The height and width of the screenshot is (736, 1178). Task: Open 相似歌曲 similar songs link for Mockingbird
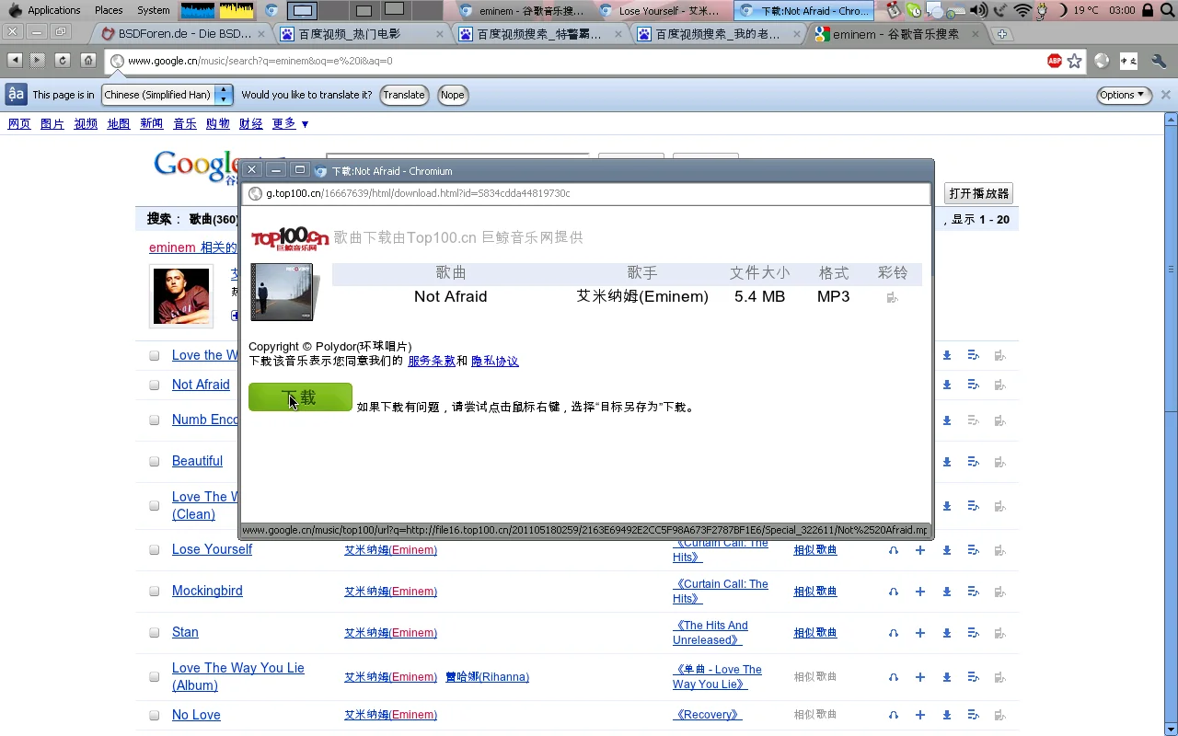click(x=815, y=592)
